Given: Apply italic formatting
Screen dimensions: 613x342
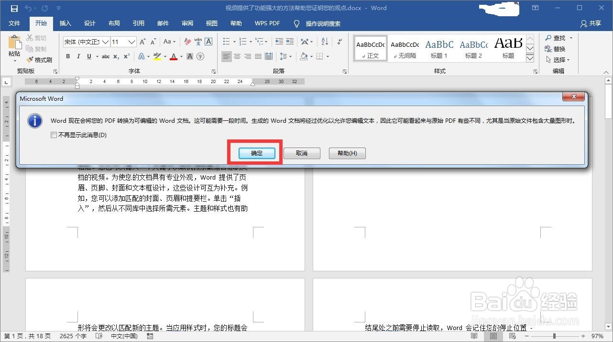Looking at the screenshot, I should click(x=78, y=56).
